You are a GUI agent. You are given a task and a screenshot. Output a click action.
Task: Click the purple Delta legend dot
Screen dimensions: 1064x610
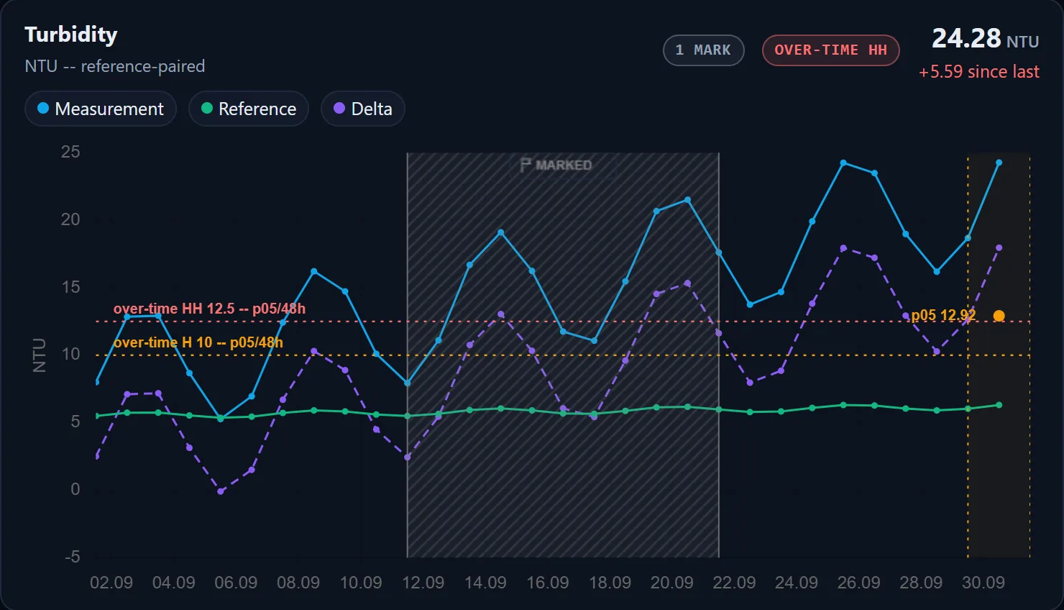pyautogui.click(x=339, y=108)
